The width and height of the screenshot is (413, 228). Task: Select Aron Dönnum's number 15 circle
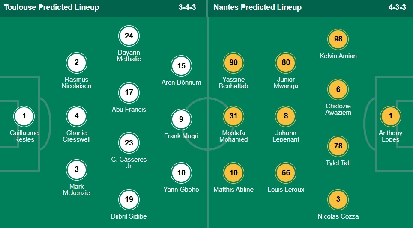pos(181,66)
